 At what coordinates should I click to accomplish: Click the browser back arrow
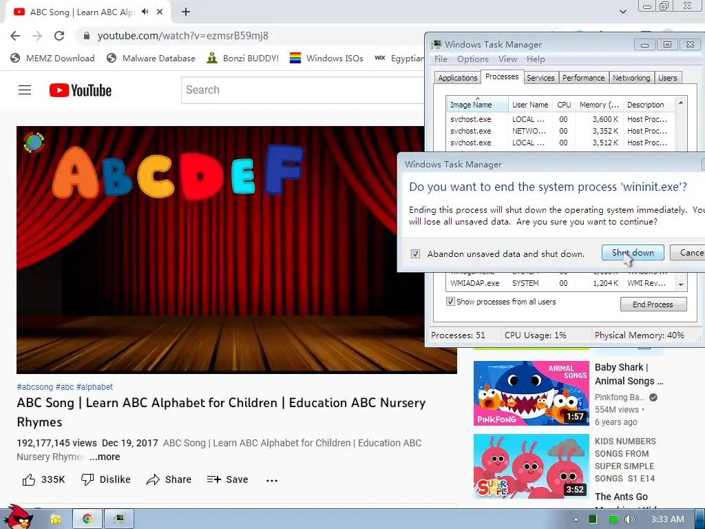pyautogui.click(x=15, y=36)
